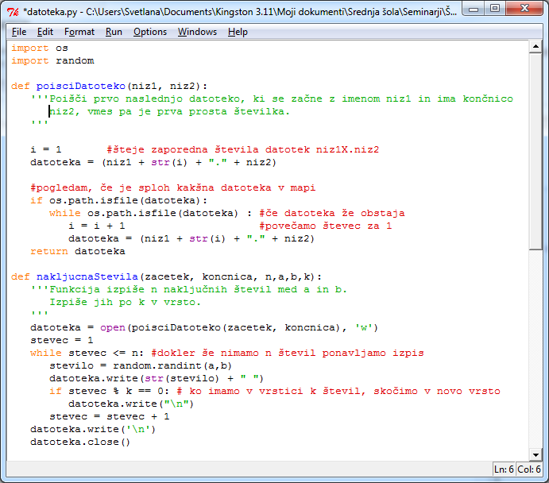Minimize the datoteka.py window
This screenshot has height=483, width=549.
coord(475,9)
